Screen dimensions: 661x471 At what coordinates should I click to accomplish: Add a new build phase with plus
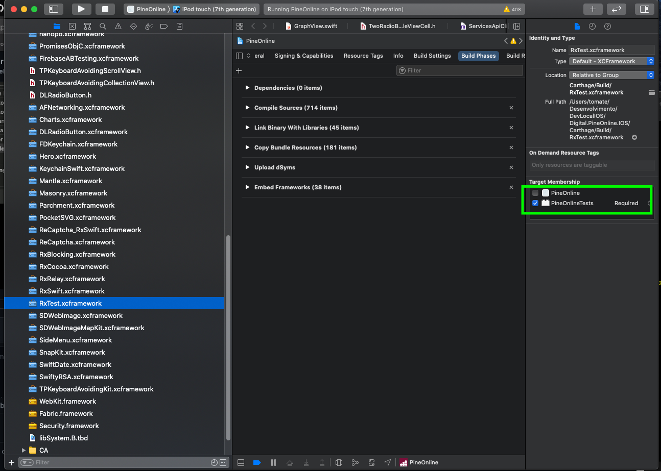(239, 70)
